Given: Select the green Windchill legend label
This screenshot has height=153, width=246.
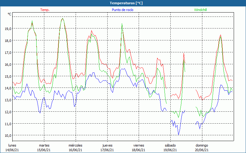Looking at the screenshot, I should click(x=200, y=10).
